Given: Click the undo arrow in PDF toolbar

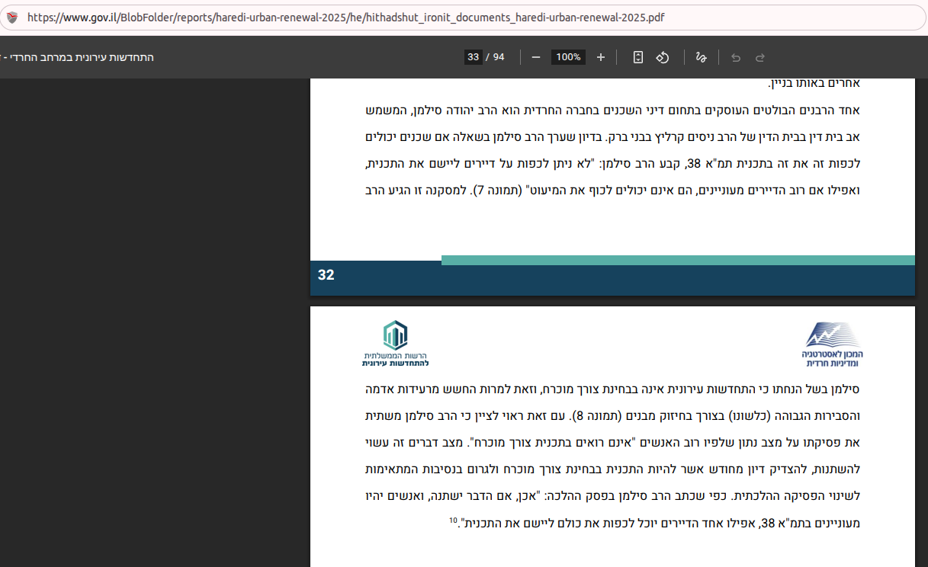Looking at the screenshot, I should [736, 57].
